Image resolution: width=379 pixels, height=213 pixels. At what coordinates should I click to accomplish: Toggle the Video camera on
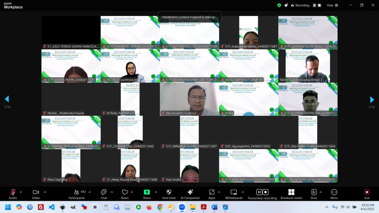(x=36, y=194)
